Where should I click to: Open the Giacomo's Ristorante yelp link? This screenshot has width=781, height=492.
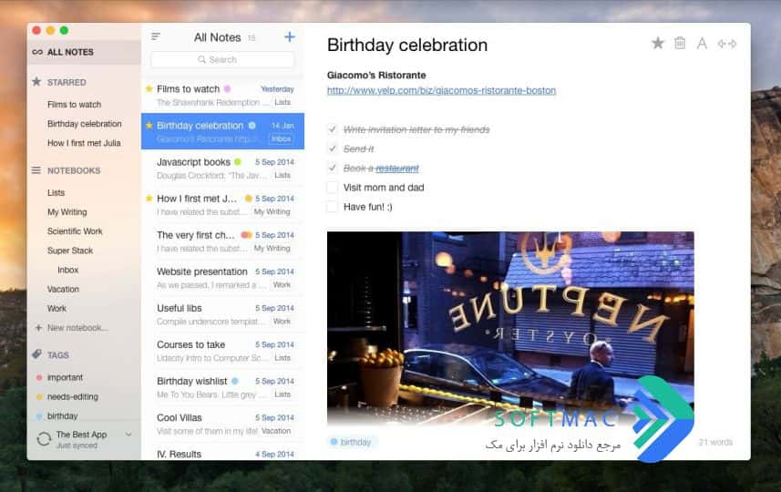(x=441, y=90)
